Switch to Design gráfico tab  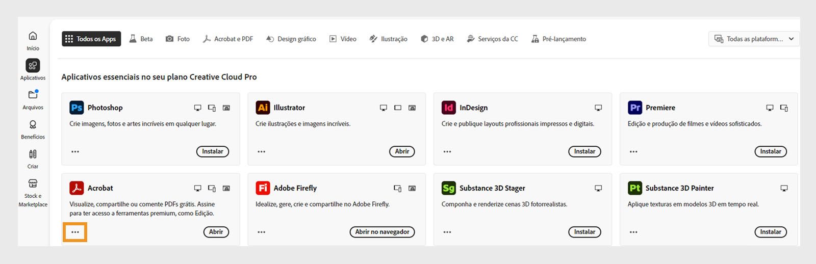(x=291, y=39)
